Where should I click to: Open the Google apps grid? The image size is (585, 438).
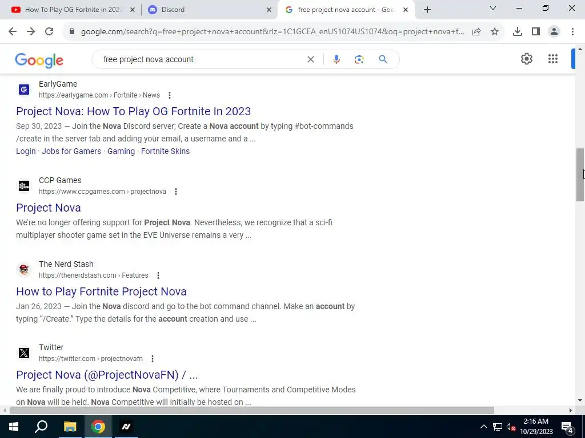click(x=553, y=59)
